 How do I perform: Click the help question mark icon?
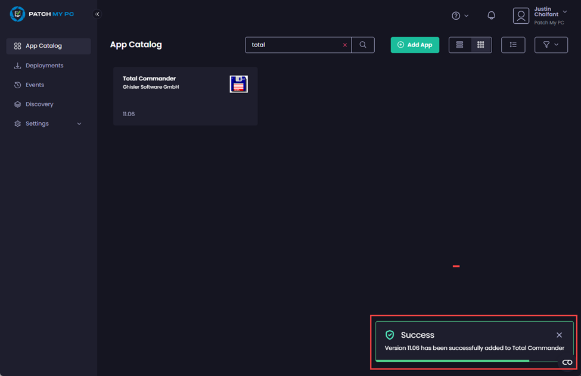[x=456, y=15]
